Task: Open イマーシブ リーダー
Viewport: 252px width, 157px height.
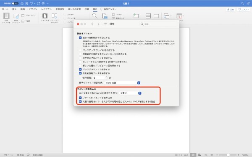Action: tap(54, 18)
